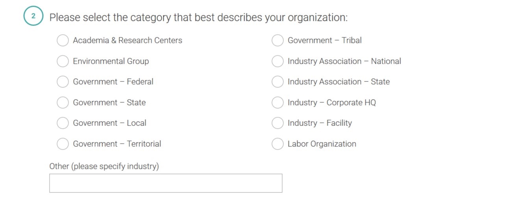Choose the Labor Organization option
The height and width of the screenshot is (207, 514).
click(x=278, y=144)
